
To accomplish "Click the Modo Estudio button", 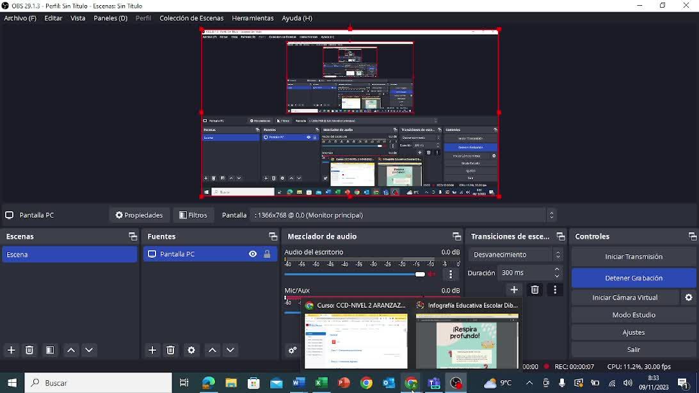I will 633,315.
